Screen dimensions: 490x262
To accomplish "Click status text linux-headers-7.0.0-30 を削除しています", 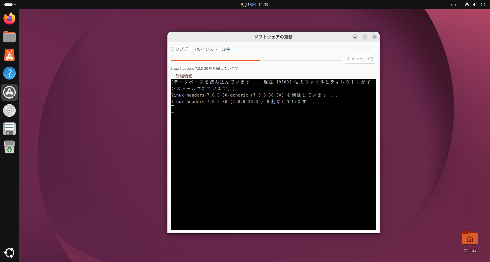I will [204, 68].
